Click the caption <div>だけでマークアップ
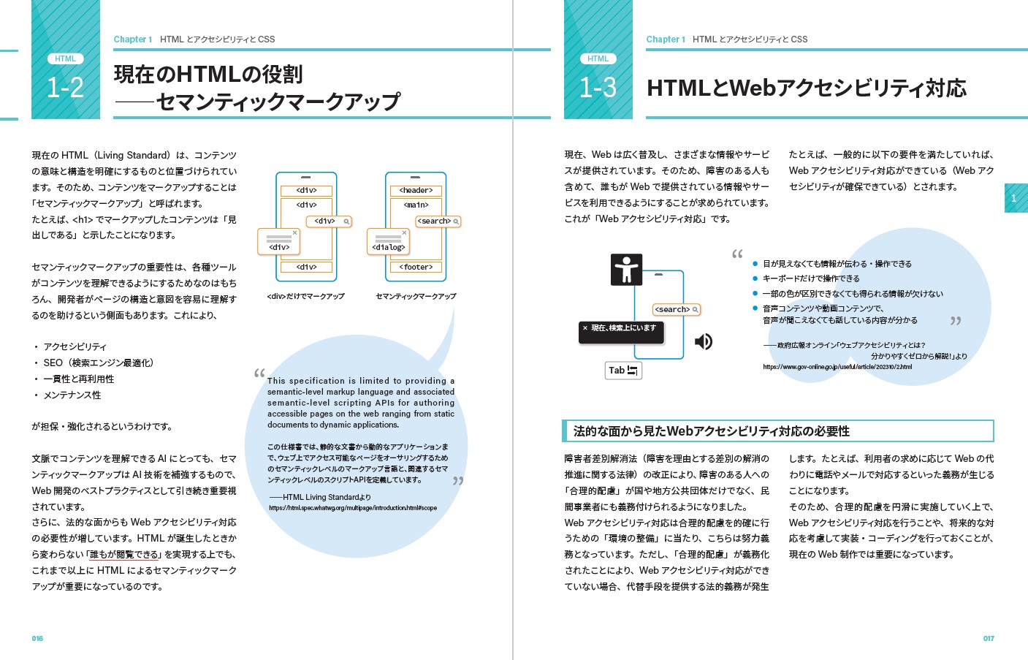 tap(306, 297)
